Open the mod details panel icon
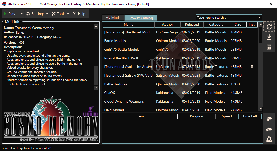The width and height of the screenshot is (277, 151). [x=269, y=47]
